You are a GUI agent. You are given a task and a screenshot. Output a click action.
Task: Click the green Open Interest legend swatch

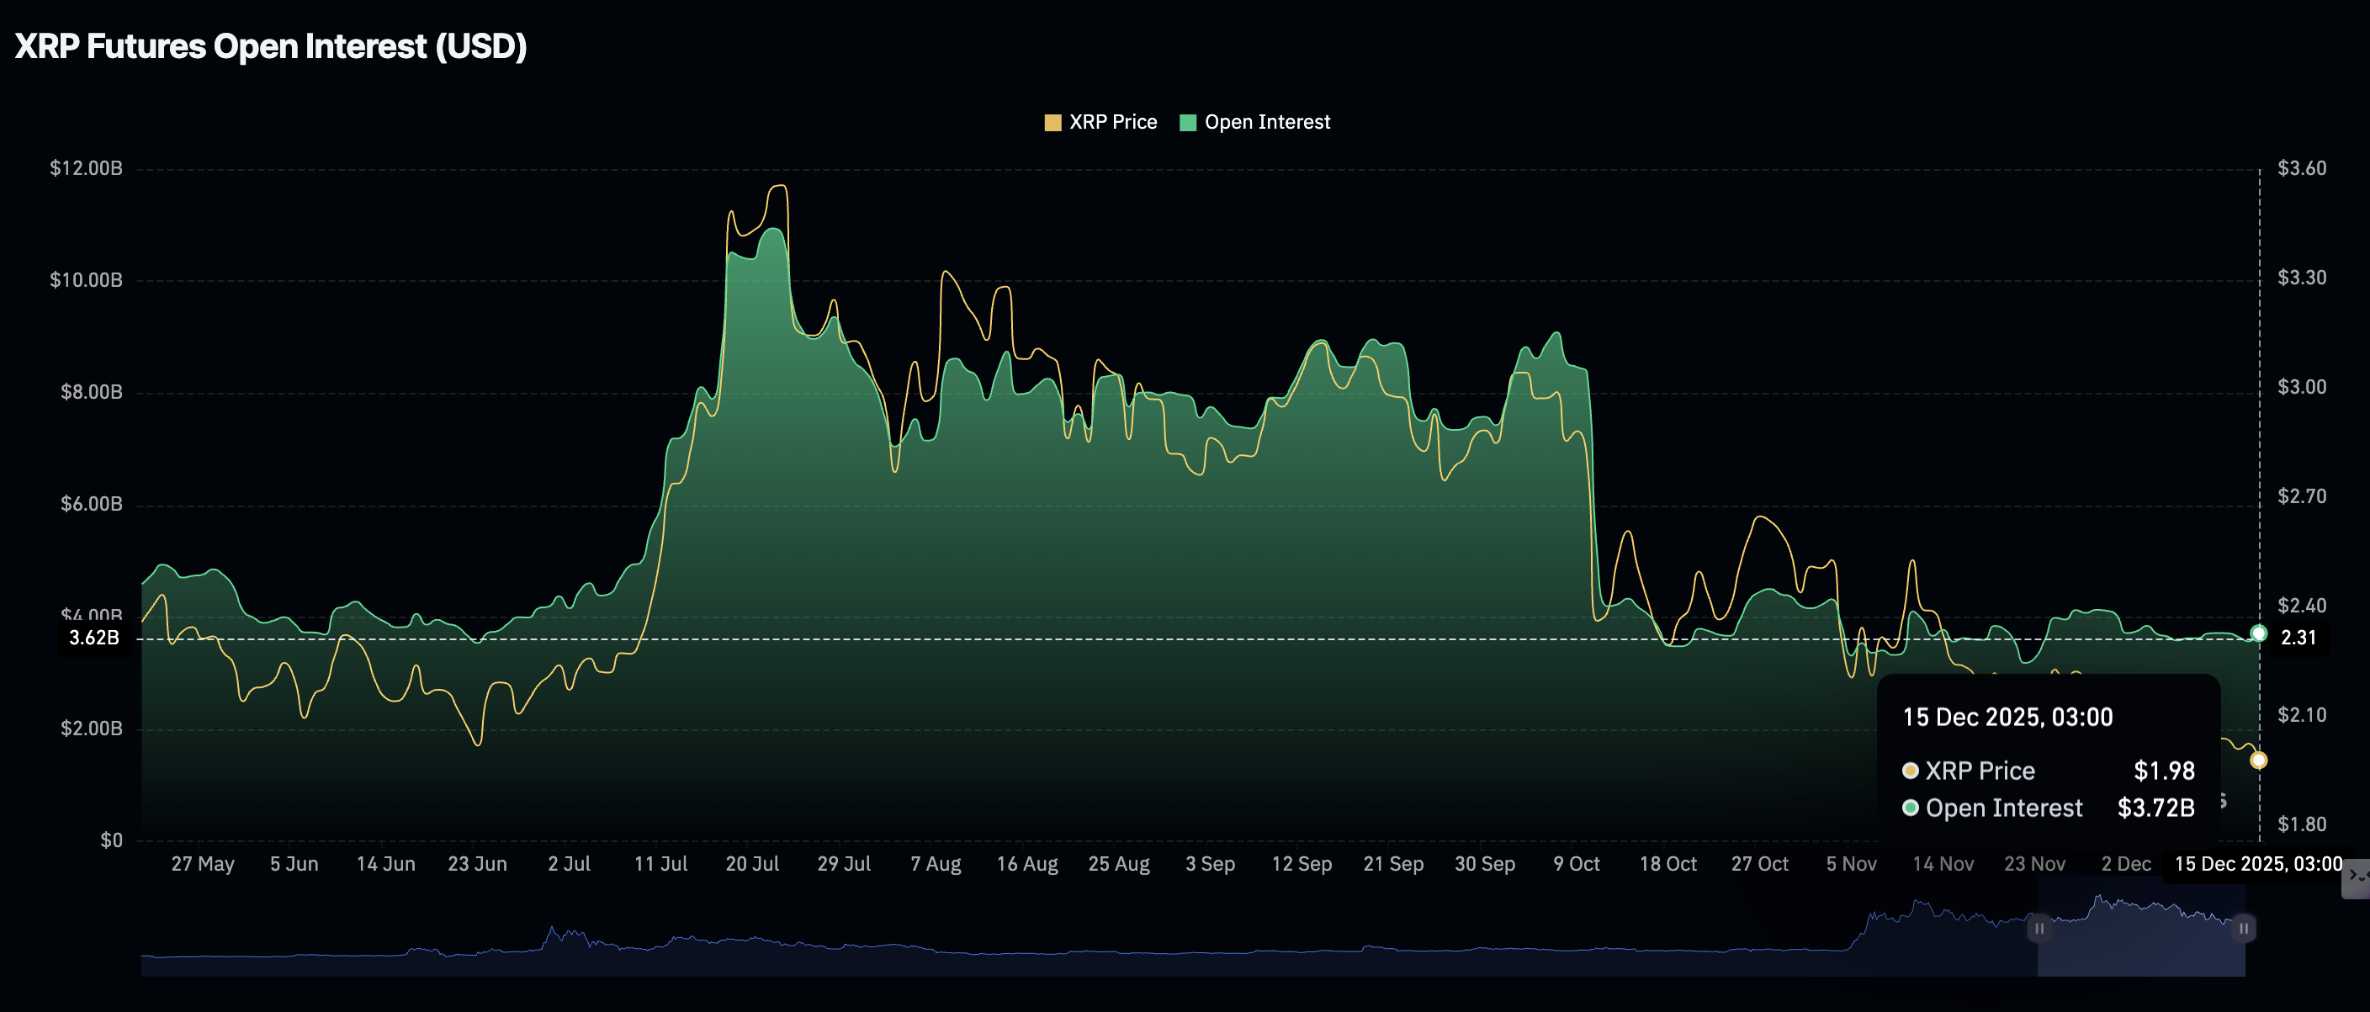pos(1188,121)
